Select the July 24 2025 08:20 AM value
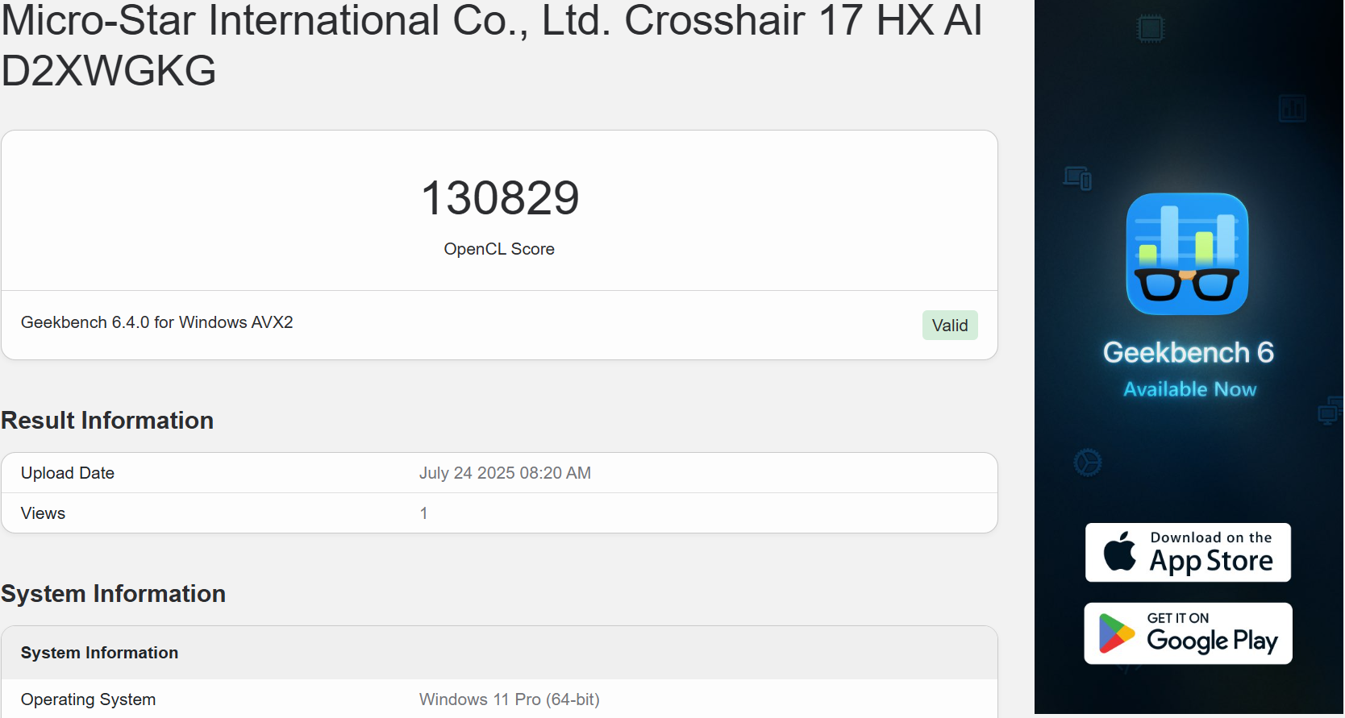This screenshot has height=718, width=1345. pyautogui.click(x=505, y=473)
